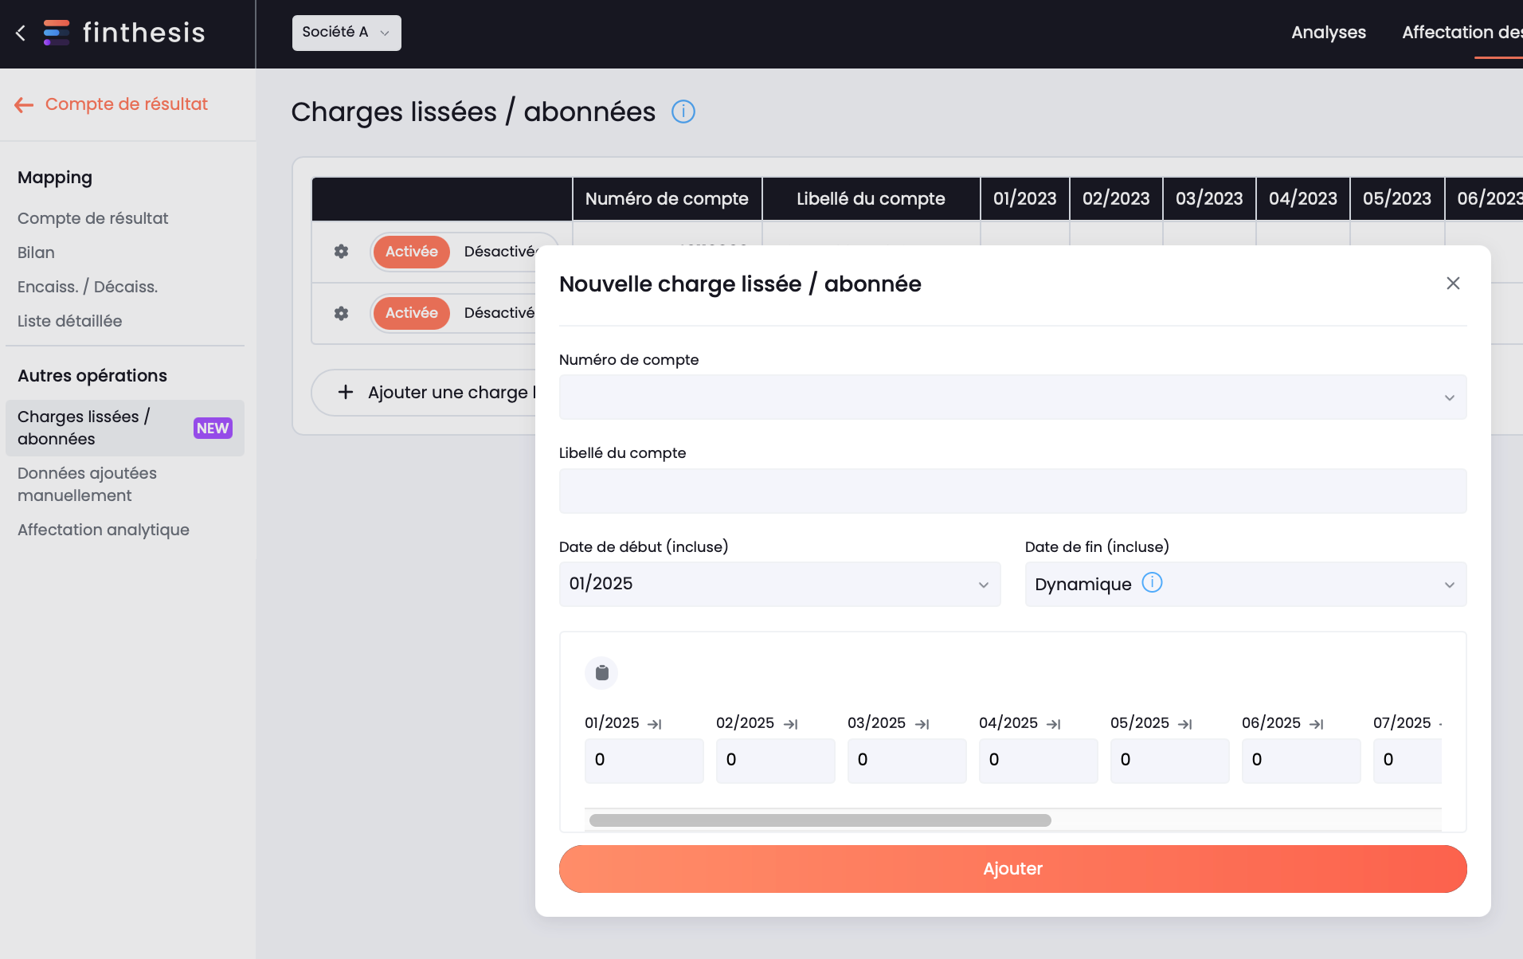Click the Libellé du compte field
Viewport: 1523px width, 959px height.
1012,491
